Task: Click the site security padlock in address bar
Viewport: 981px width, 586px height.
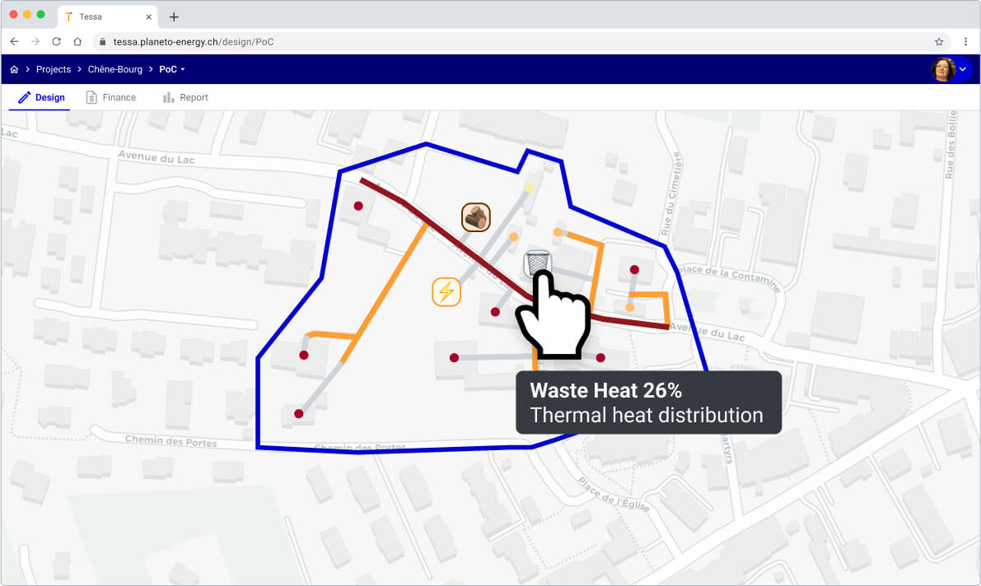Action: [101, 40]
